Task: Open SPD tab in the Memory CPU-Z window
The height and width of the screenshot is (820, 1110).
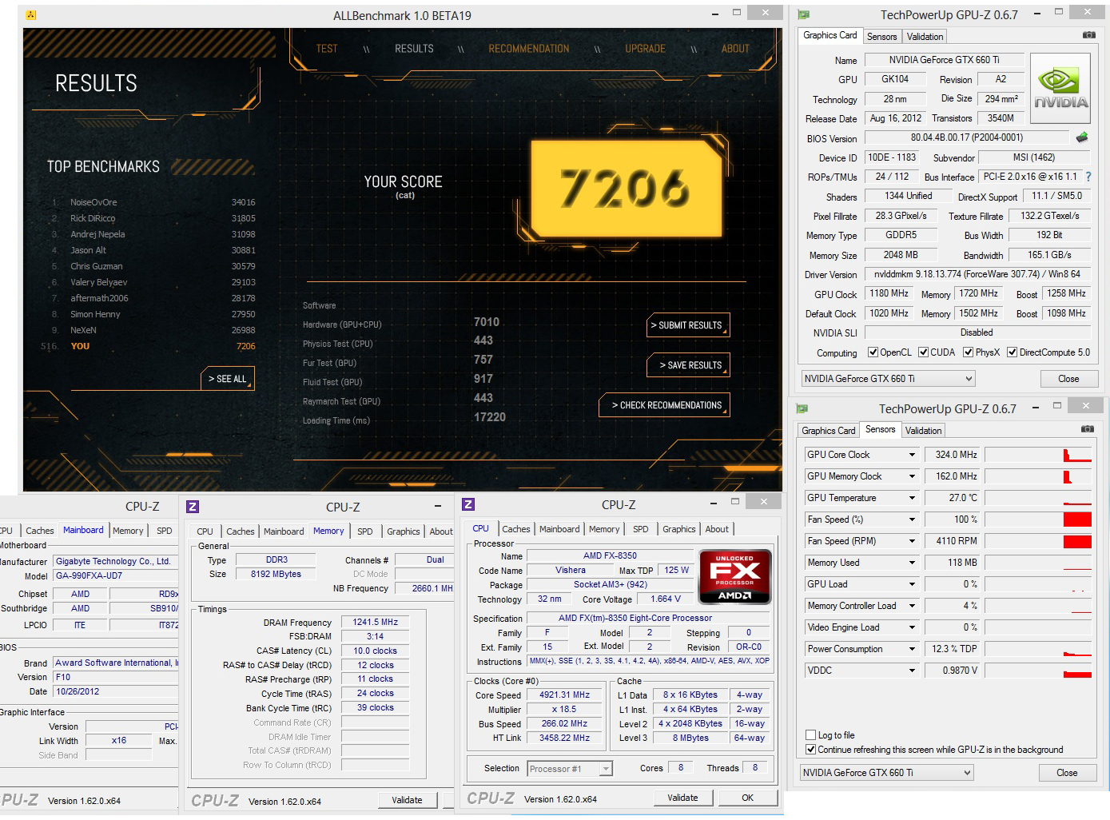Action: (x=365, y=531)
